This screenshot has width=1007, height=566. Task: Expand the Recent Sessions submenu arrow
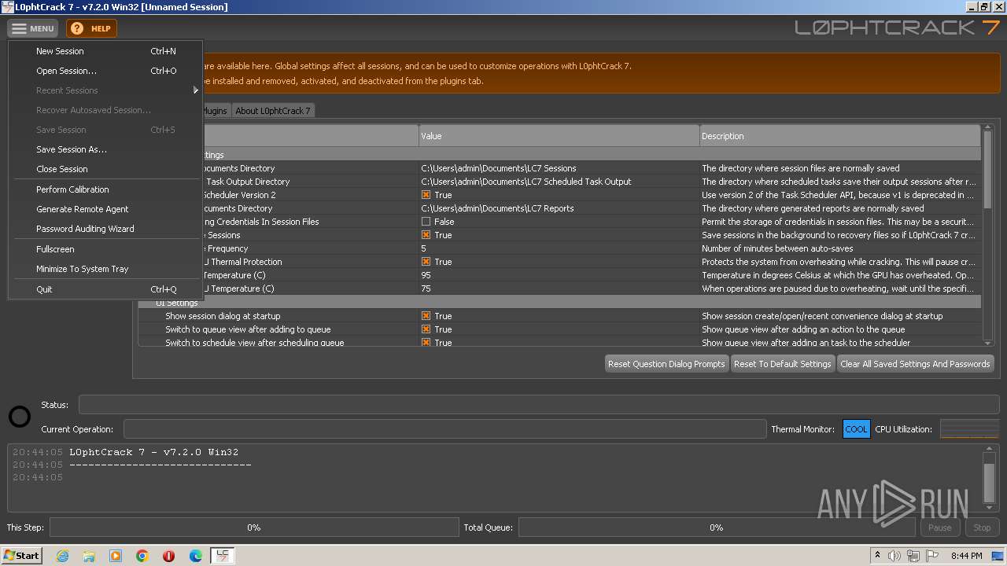pyautogui.click(x=196, y=90)
